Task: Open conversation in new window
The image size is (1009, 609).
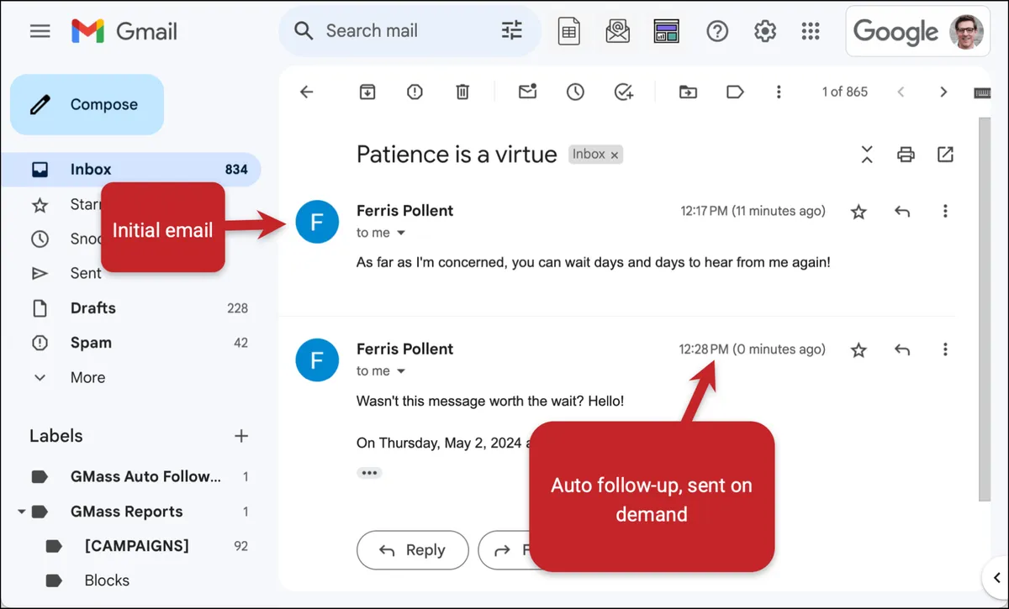Action: point(946,155)
